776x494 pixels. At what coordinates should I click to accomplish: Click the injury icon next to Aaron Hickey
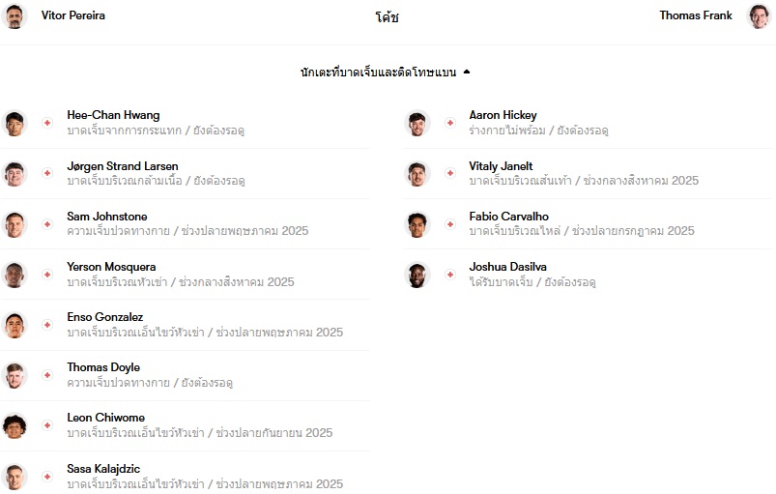(450, 123)
